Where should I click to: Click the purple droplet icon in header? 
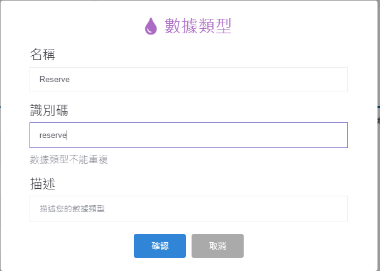click(x=151, y=26)
